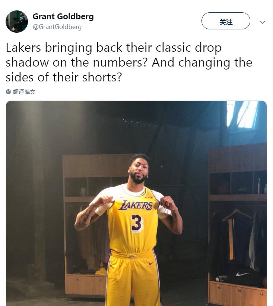273x306 pixels.
Task: Click Grant Goldberg's profile avatar
Action: [x=17, y=22]
